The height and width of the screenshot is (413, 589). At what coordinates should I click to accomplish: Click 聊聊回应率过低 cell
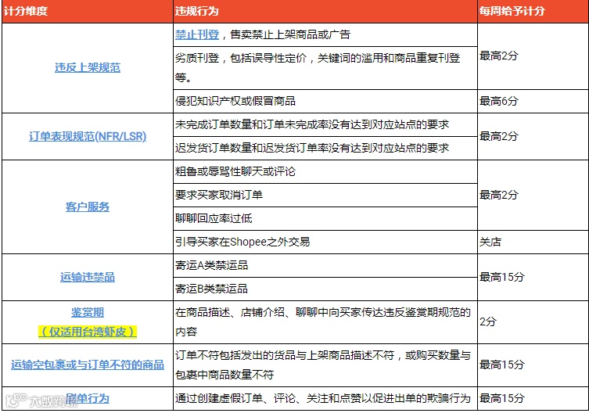point(325,219)
